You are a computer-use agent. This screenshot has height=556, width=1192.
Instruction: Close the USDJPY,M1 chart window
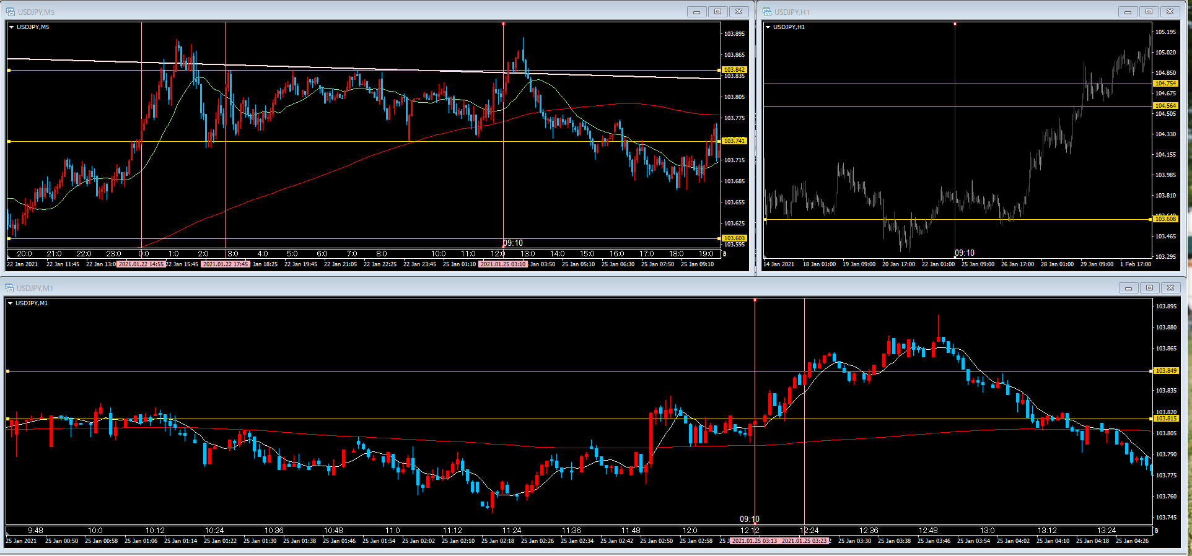pyautogui.click(x=1170, y=288)
